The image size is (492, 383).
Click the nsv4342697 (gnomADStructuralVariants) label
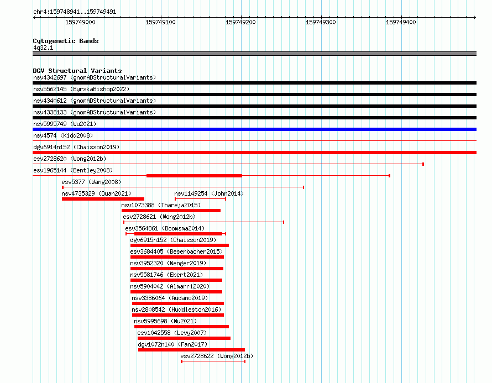95,77
